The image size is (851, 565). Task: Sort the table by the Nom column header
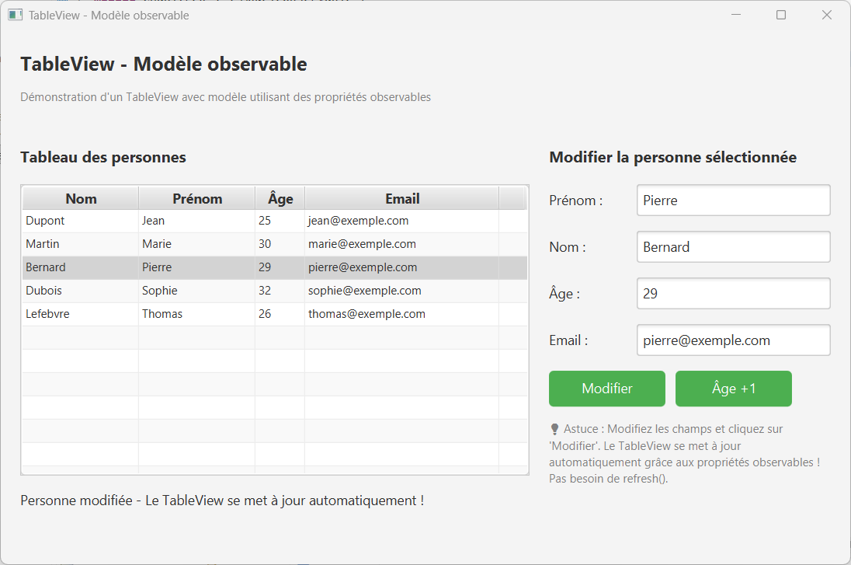(80, 197)
